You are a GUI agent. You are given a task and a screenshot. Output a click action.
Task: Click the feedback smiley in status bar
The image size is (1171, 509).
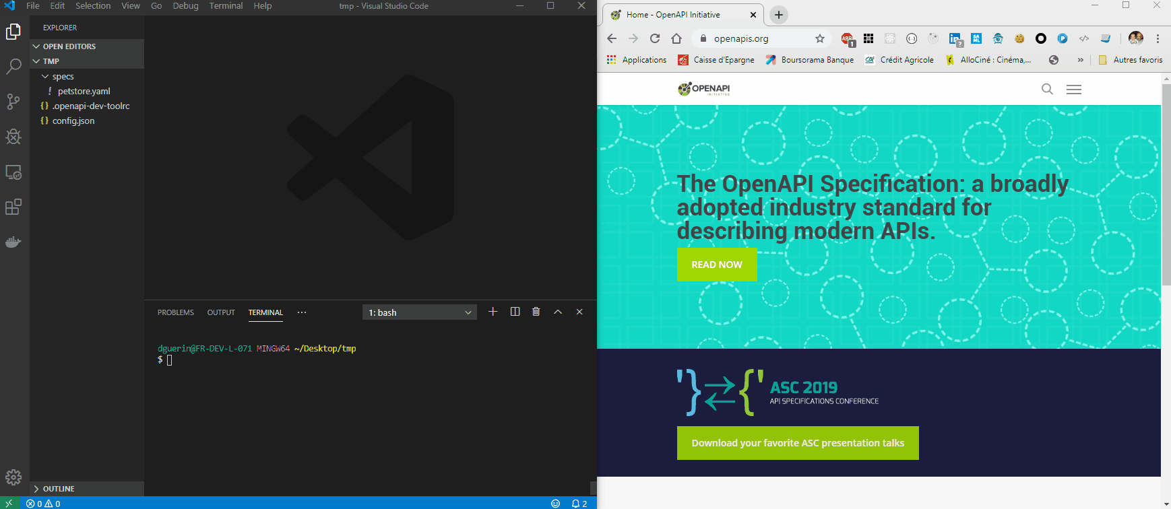tap(556, 504)
